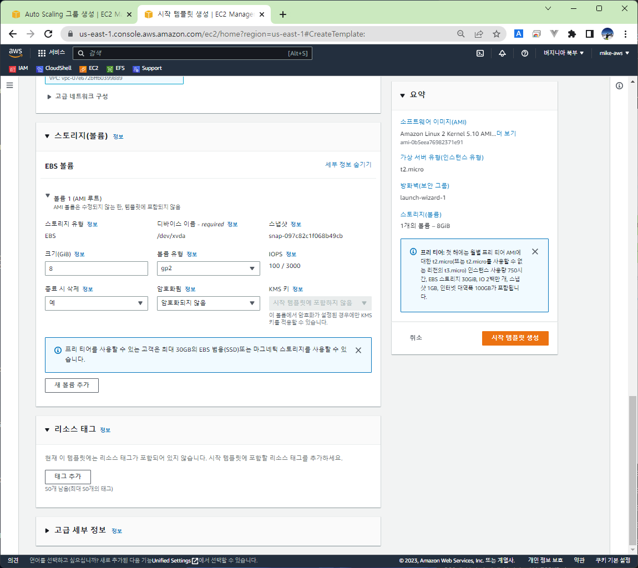This screenshot has height=568, width=638.
Task: Open the 버지니아 북부 region dropdown
Action: tap(564, 53)
